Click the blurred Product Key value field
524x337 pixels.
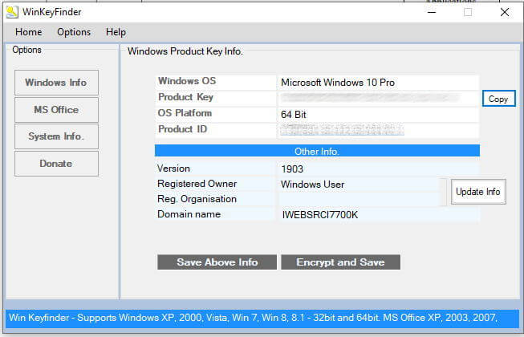coord(378,98)
